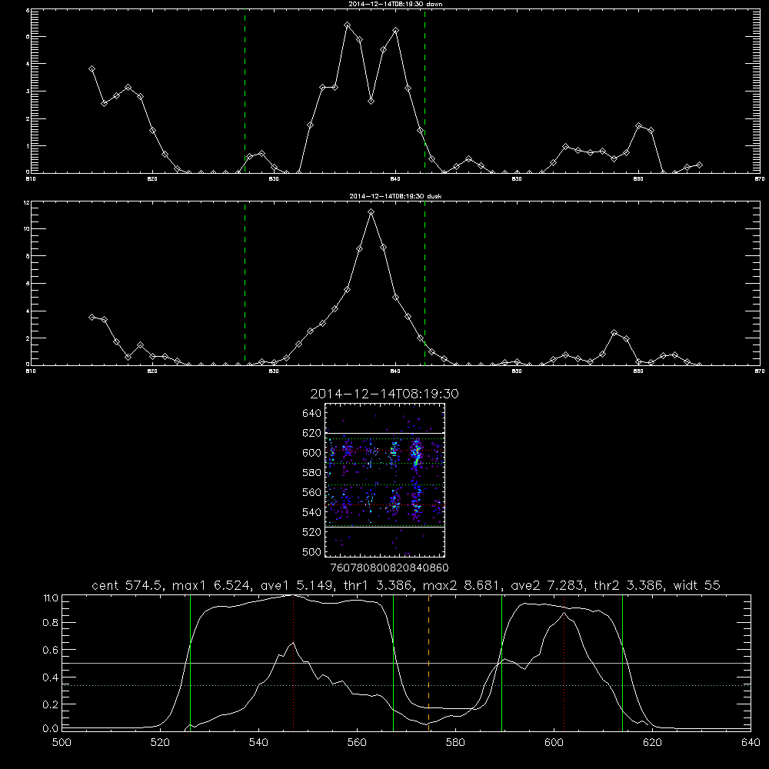Click the '580' x-axis label of the bottom plot

pyautogui.click(x=455, y=743)
